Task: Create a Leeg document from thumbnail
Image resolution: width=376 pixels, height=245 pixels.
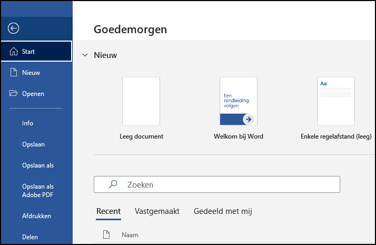Action: (x=141, y=101)
